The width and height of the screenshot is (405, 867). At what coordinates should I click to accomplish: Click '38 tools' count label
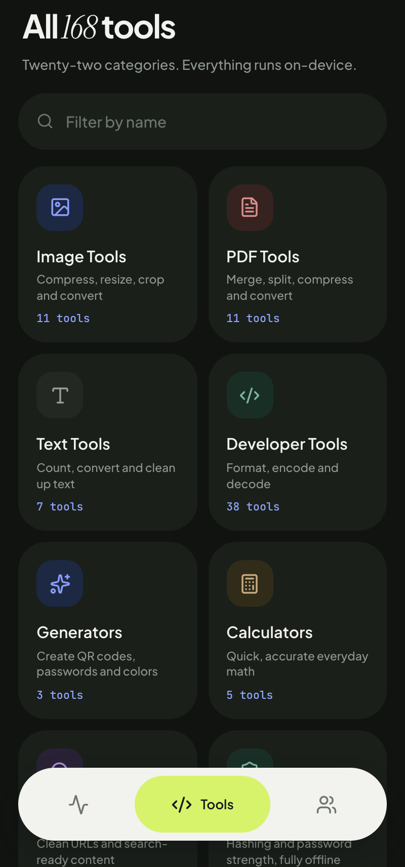click(x=253, y=506)
